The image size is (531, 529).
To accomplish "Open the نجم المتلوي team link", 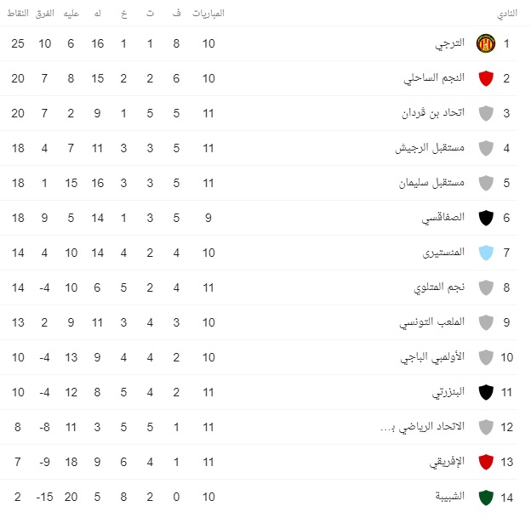I will point(439,287).
